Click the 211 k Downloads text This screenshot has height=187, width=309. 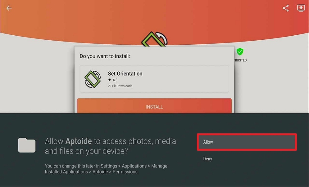120,86
